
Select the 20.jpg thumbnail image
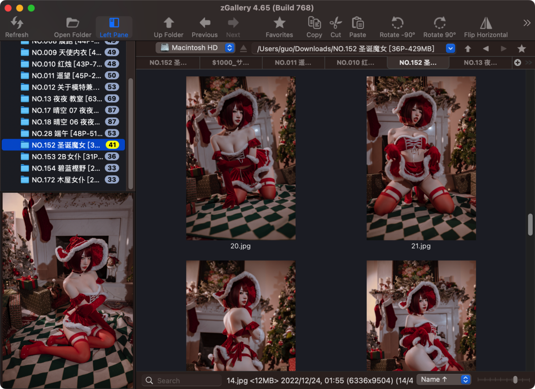pyautogui.click(x=241, y=158)
